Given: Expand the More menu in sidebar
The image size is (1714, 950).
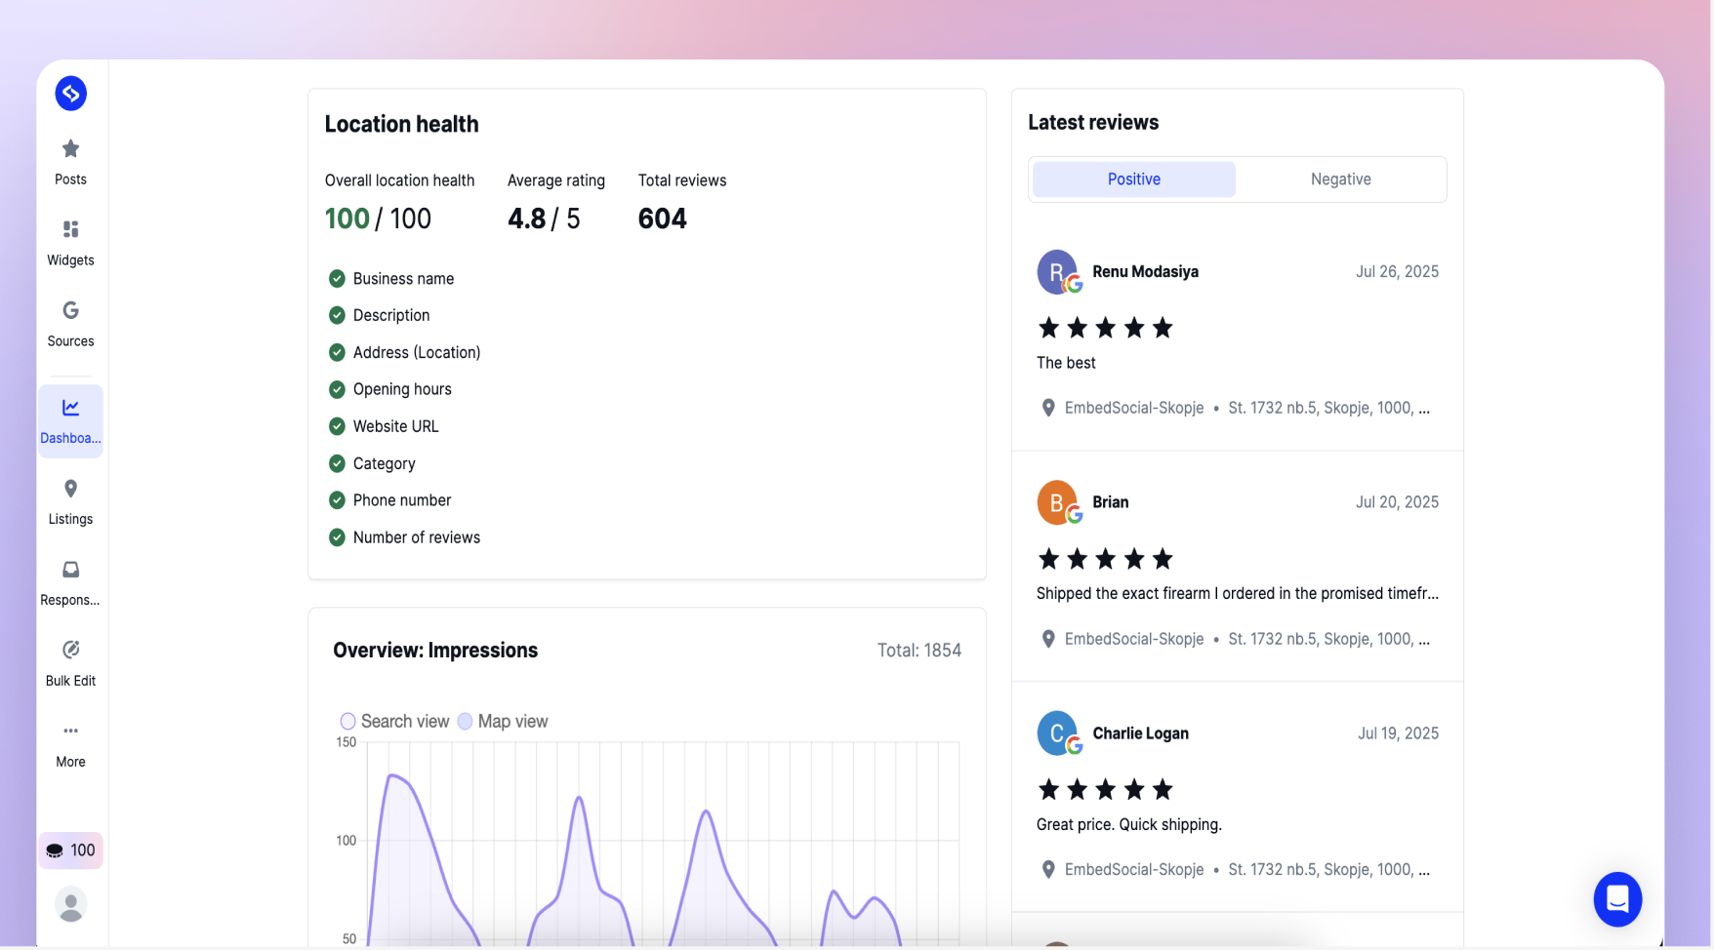Looking at the screenshot, I should point(70,745).
